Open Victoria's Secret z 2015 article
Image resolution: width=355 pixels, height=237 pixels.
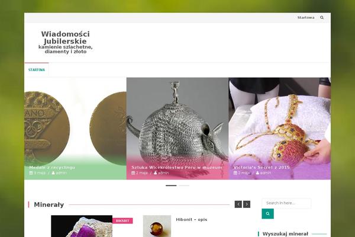pyautogui.click(x=262, y=167)
